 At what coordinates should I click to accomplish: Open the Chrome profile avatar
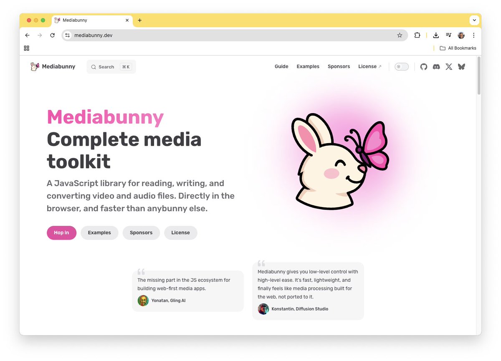pos(461,35)
